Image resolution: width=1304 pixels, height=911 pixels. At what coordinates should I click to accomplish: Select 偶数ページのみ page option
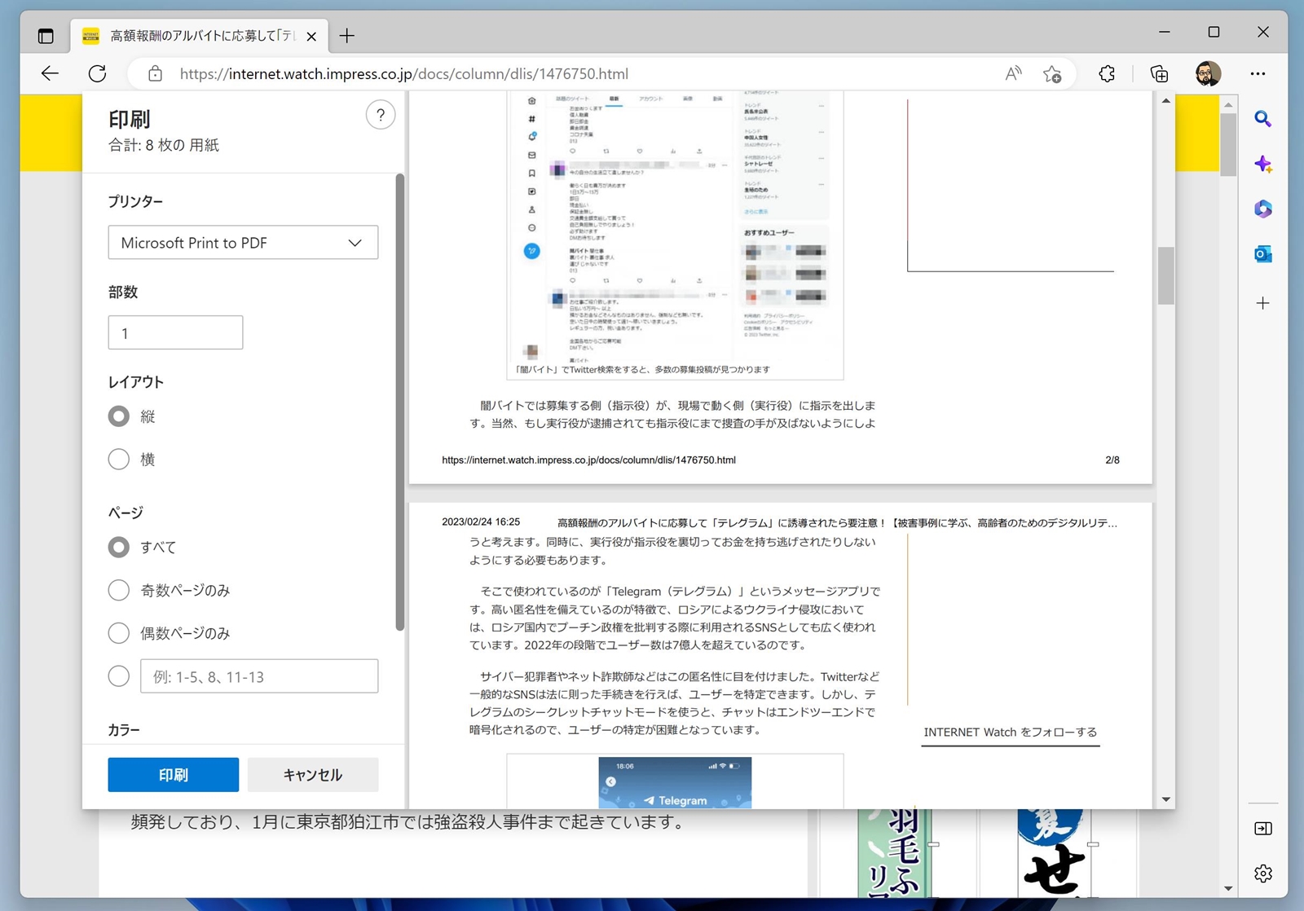(x=118, y=633)
